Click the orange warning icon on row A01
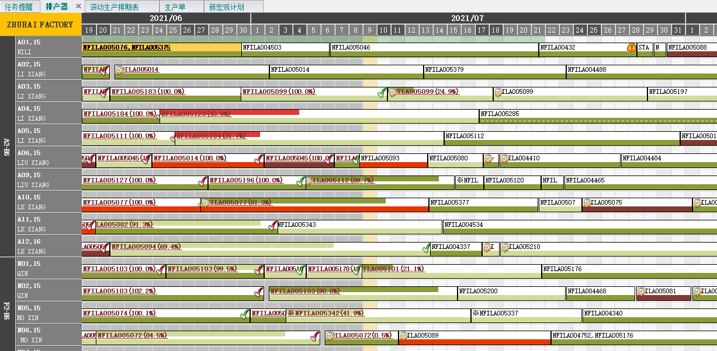This screenshot has width=717, height=351. tap(632, 48)
